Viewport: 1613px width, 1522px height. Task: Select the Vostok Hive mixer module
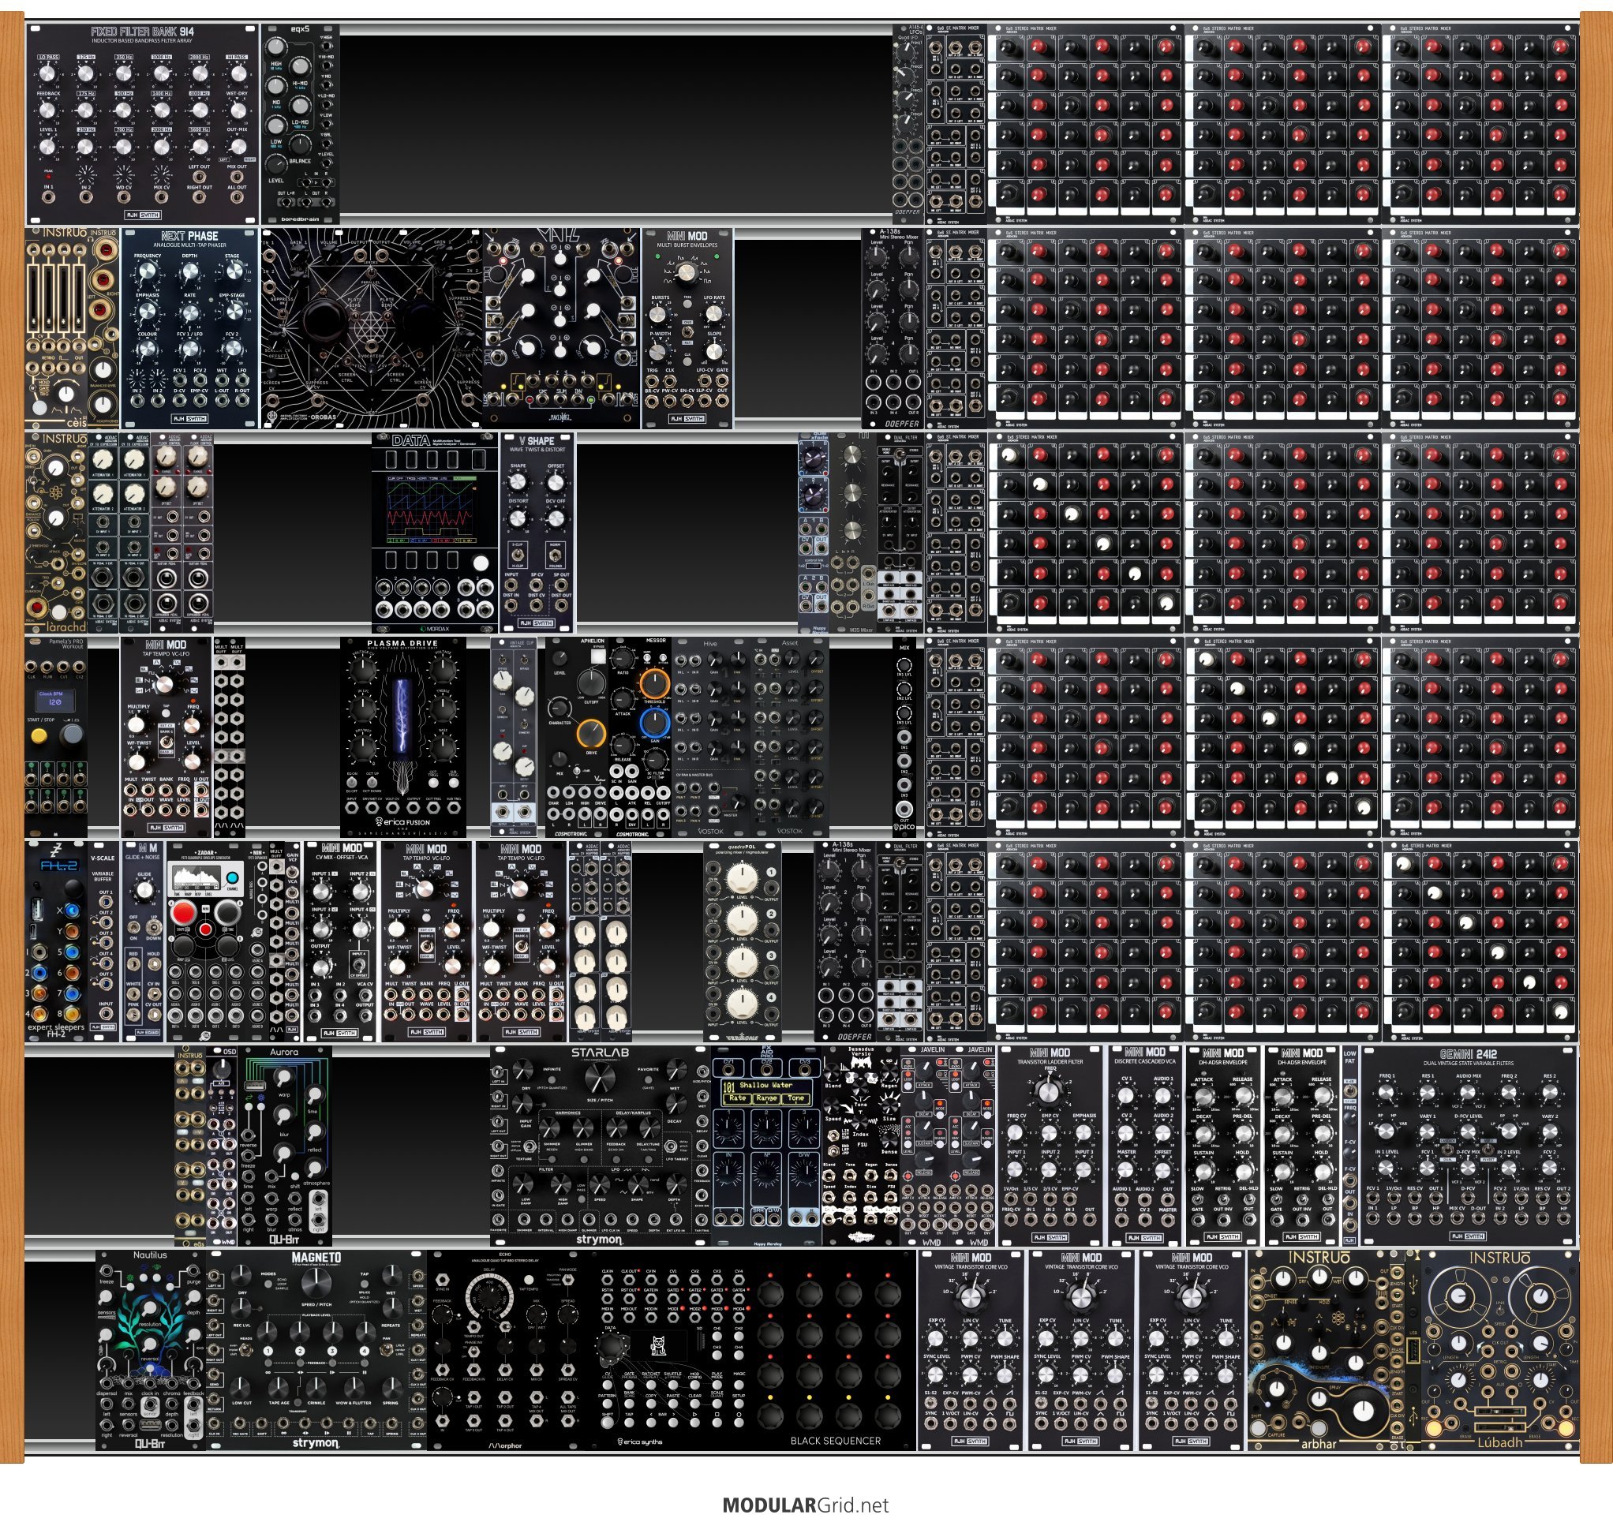click(711, 738)
